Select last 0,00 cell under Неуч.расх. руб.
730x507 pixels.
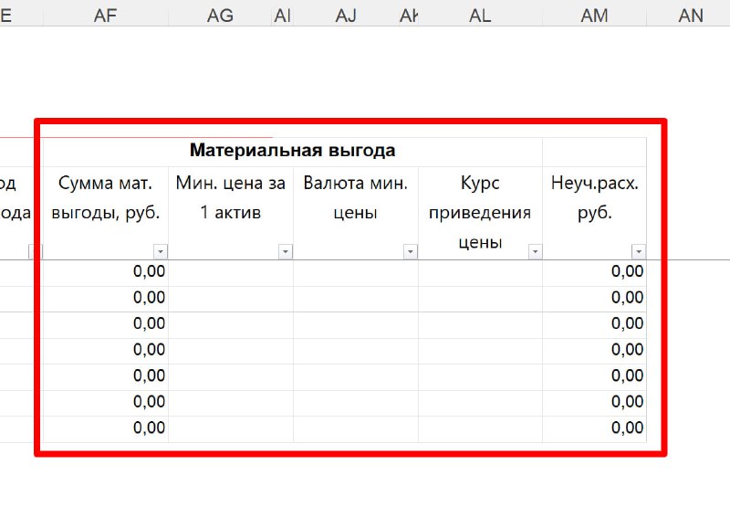594,428
